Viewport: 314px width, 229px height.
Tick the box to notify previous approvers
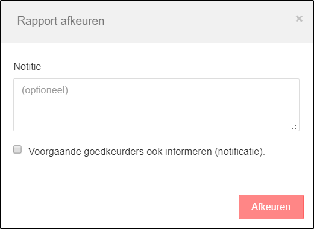17,149
